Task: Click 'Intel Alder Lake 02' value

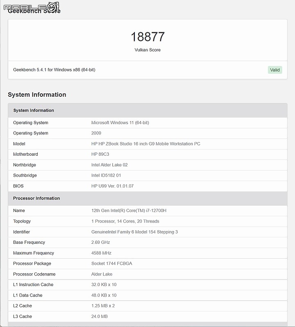Action: tap(109, 165)
